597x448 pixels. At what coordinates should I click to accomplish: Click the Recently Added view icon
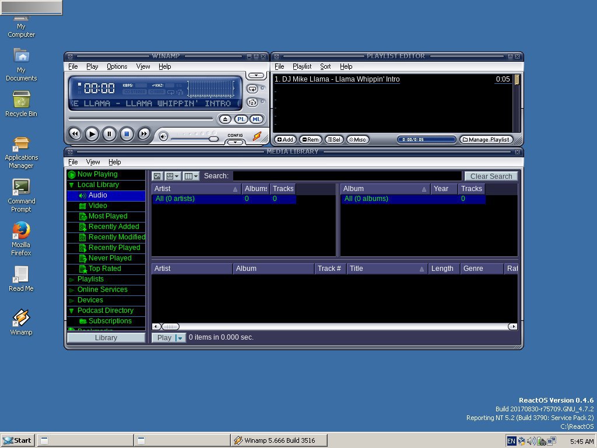pyautogui.click(x=83, y=227)
